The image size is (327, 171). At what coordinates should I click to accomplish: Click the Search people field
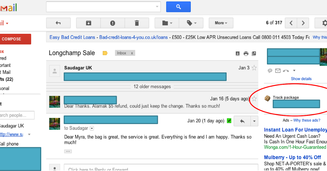click(17, 115)
